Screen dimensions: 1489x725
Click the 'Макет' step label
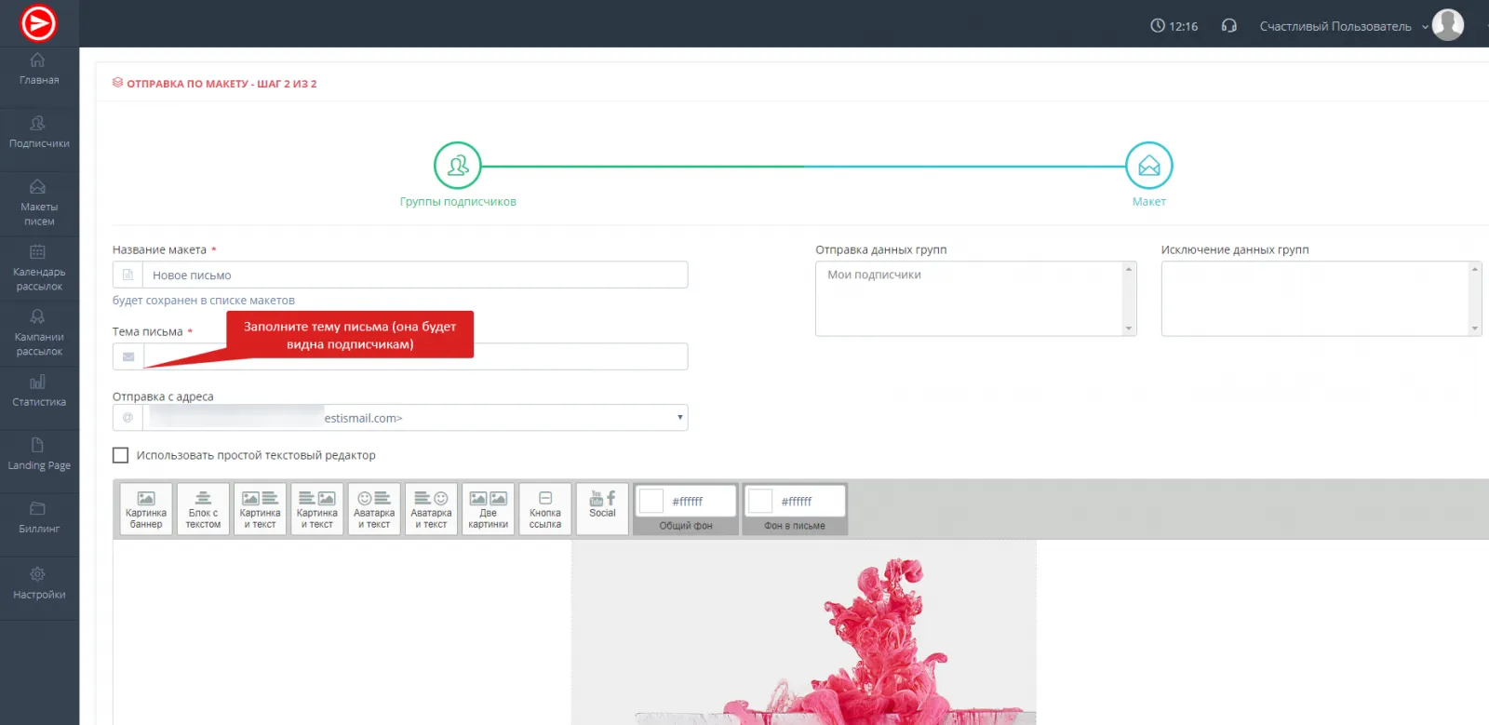[x=1148, y=202]
